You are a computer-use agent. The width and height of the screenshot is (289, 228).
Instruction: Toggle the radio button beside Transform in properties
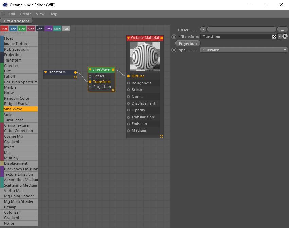coord(173,36)
